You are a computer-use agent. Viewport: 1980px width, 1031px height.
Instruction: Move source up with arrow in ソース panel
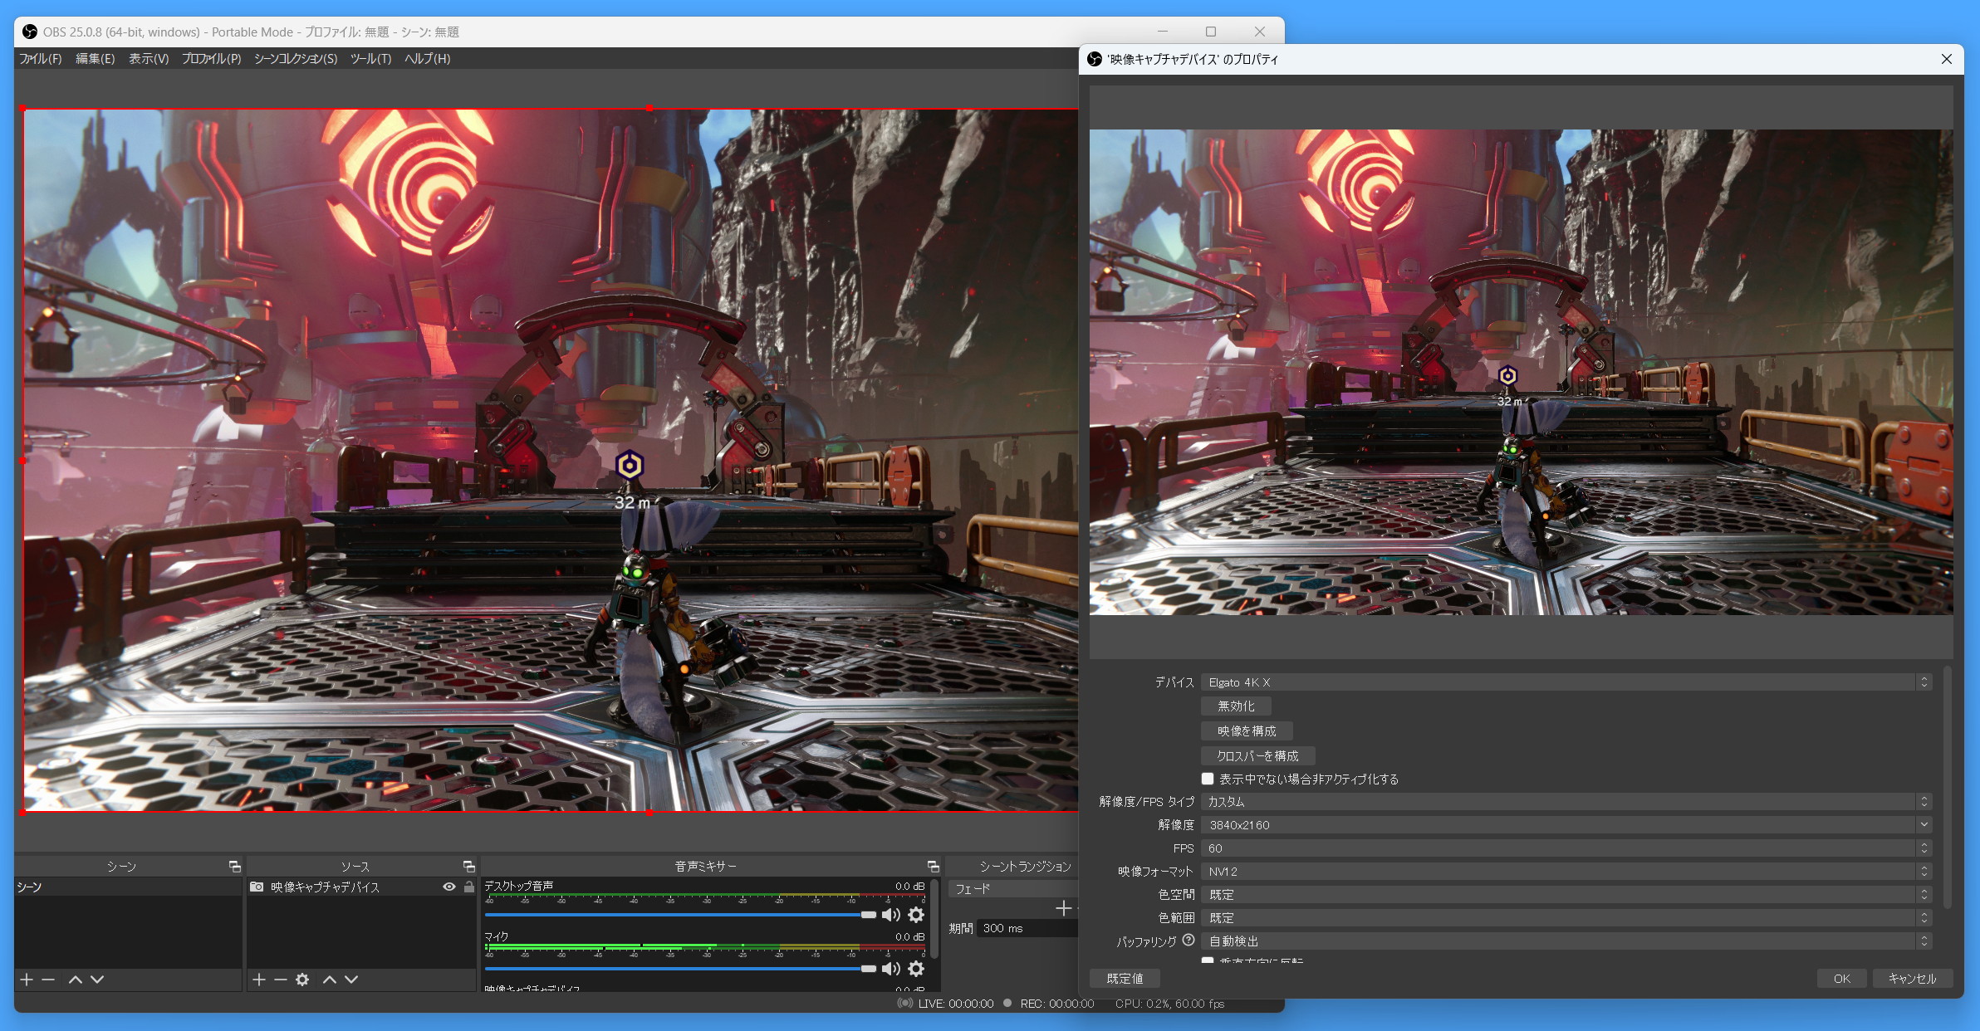(x=330, y=980)
